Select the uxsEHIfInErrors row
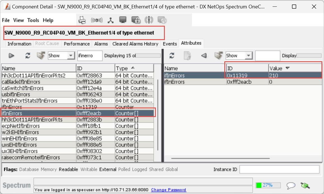Screen dimensions: 324x194 77,145
